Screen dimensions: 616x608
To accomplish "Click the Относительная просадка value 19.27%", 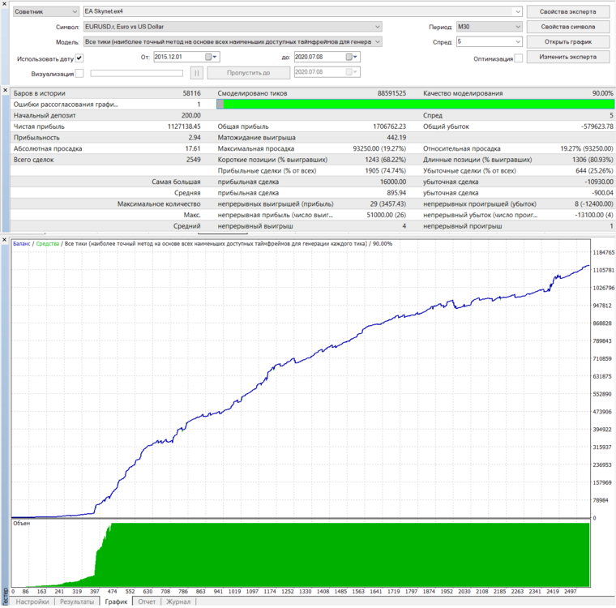I will tap(586, 148).
